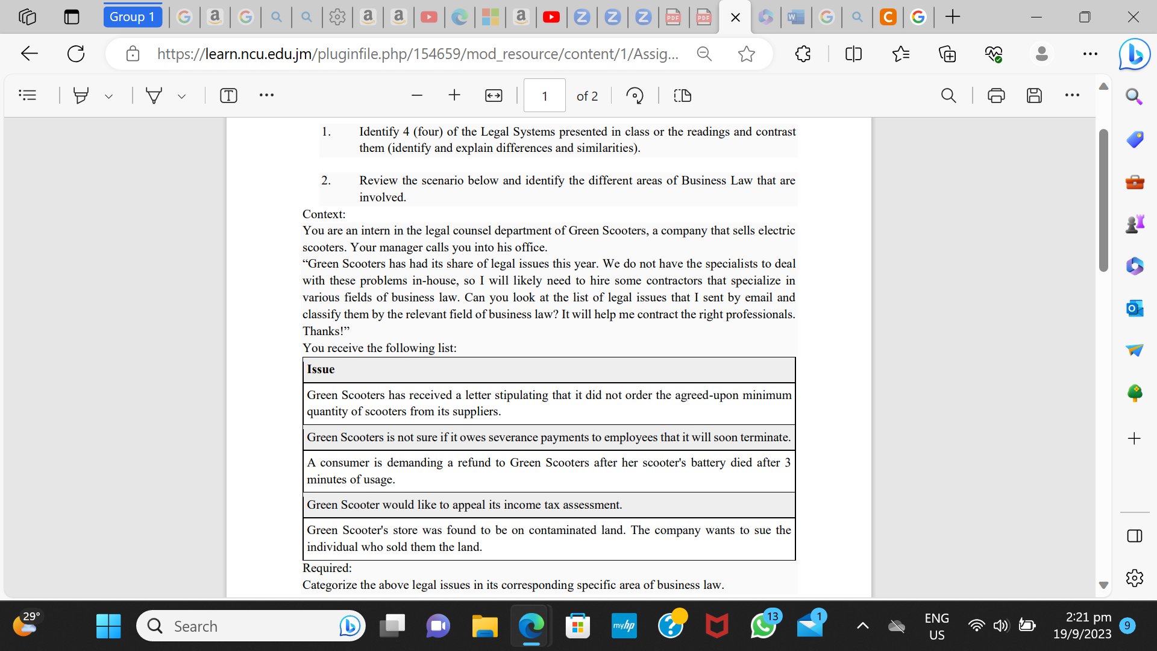Image resolution: width=1157 pixels, height=651 pixels.
Task: Zoom in on the document
Action: tap(454, 95)
